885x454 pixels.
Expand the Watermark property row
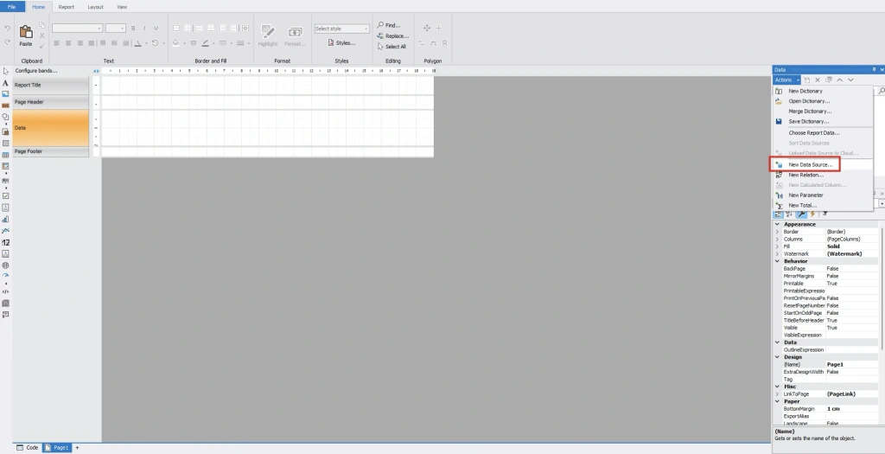coord(777,254)
